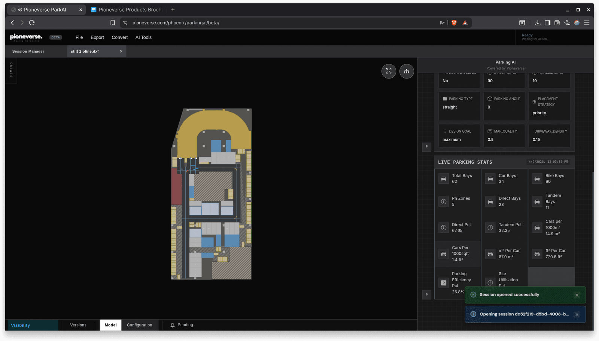The image size is (599, 341).
Task: Click the send arrow icon in address bar
Action: [x=442, y=23]
